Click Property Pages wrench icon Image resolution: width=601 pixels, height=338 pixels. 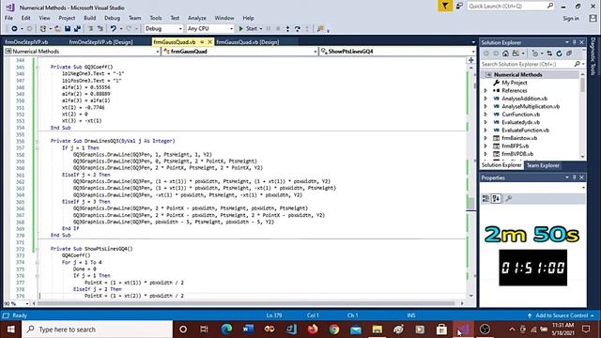tap(509, 198)
